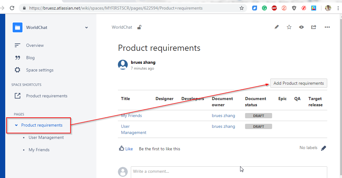Click the Document owner column header
The width and height of the screenshot is (342, 178).
[222, 102]
